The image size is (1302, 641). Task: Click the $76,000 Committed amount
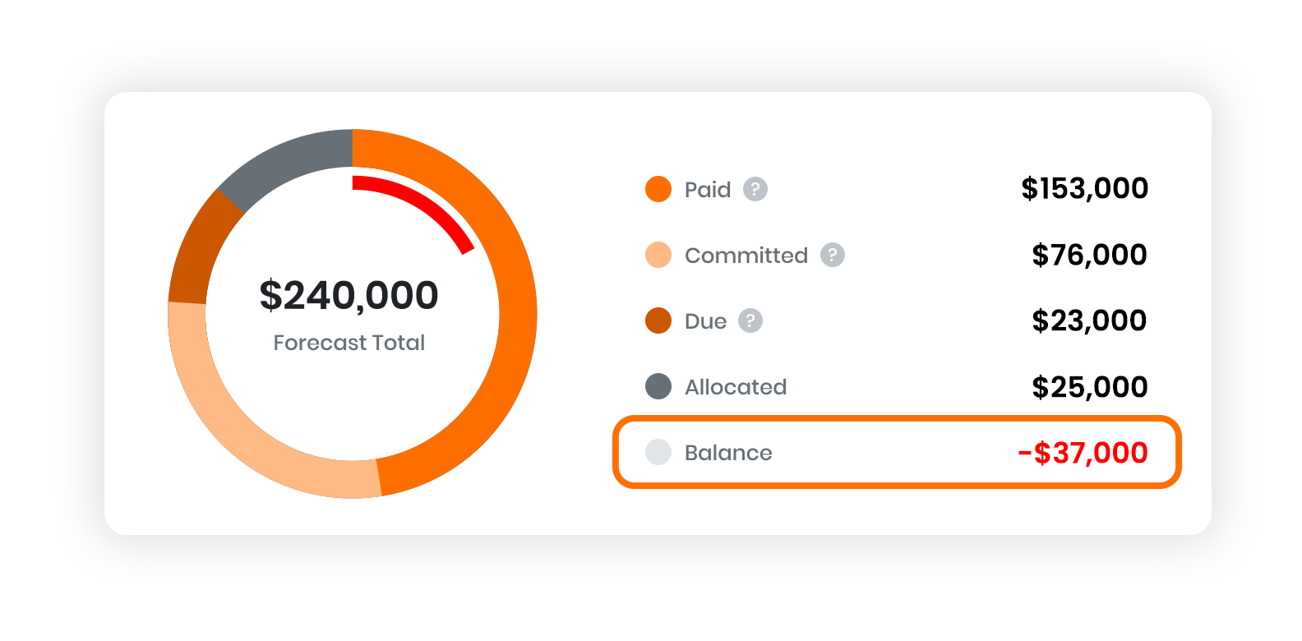pos(1089,255)
